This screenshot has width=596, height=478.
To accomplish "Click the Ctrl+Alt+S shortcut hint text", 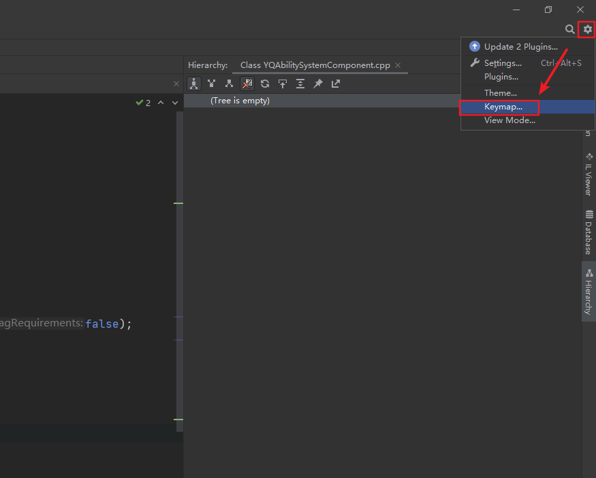I will 561,63.
